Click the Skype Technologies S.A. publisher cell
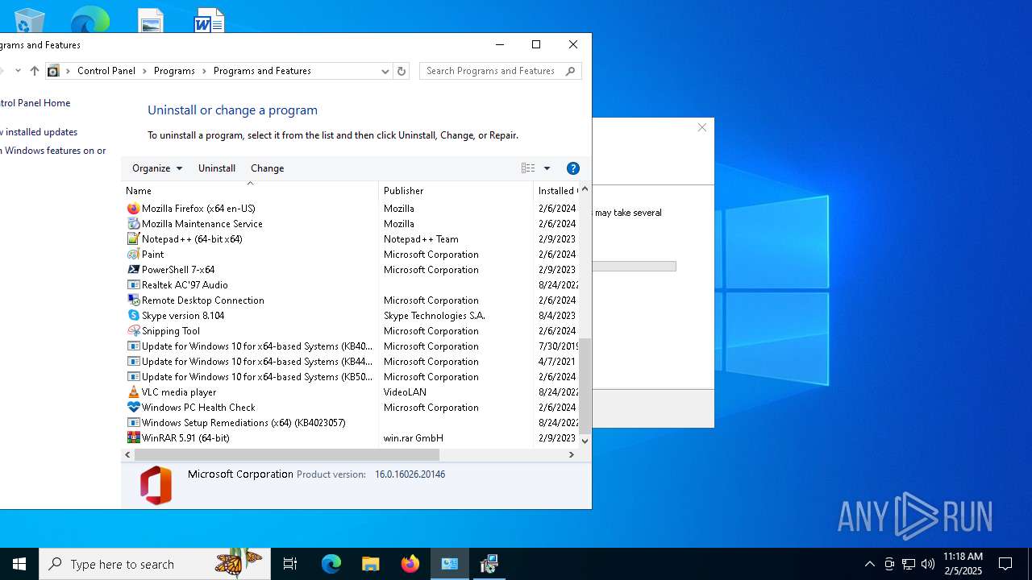Image resolution: width=1032 pixels, height=580 pixels. tap(434, 316)
